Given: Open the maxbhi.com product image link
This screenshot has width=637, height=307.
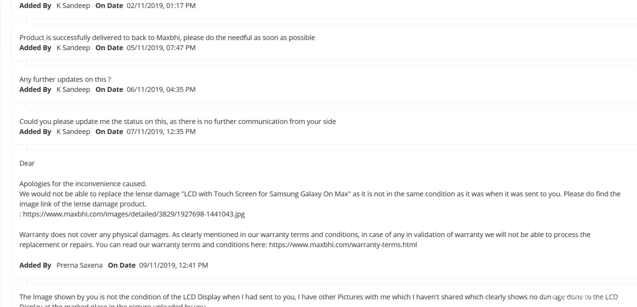Looking at the screenshot, I should click(134, 214).
